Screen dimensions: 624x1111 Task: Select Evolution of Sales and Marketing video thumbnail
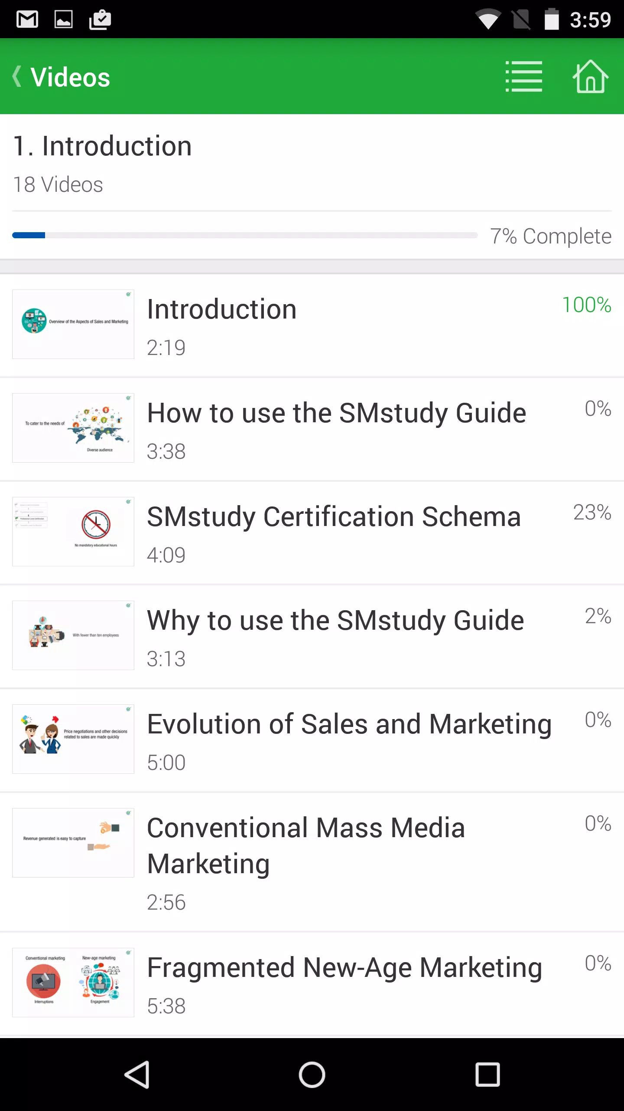pyautogui.click(x=73, y=739)
